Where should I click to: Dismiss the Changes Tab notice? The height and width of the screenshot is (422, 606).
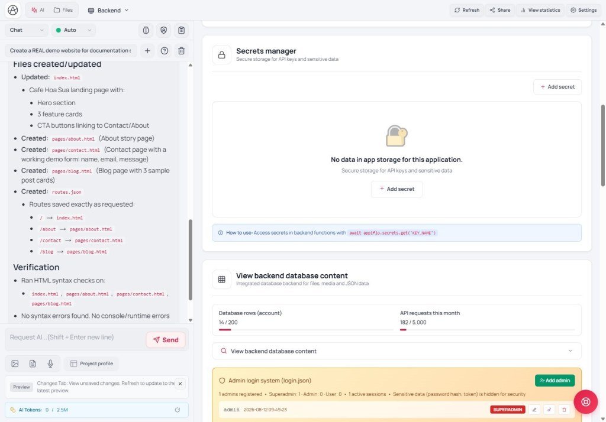180,384
